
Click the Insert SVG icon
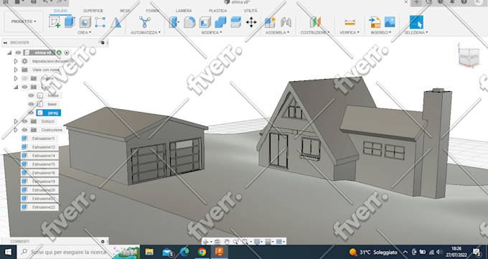pyautogui.click(x=375, y=22)
